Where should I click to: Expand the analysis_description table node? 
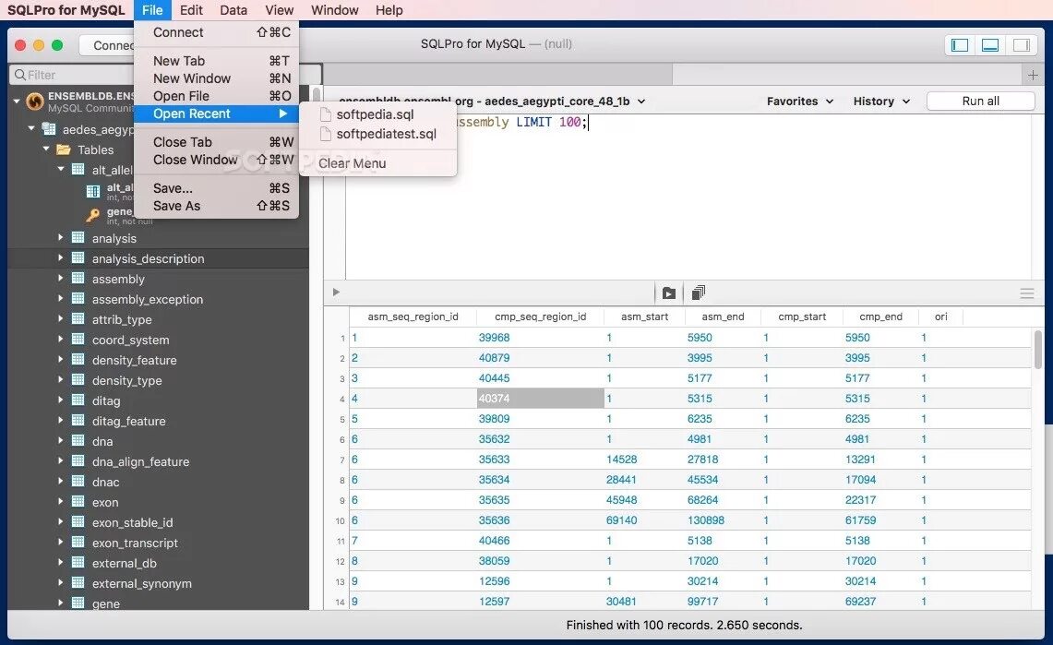[x=60, y=257]
